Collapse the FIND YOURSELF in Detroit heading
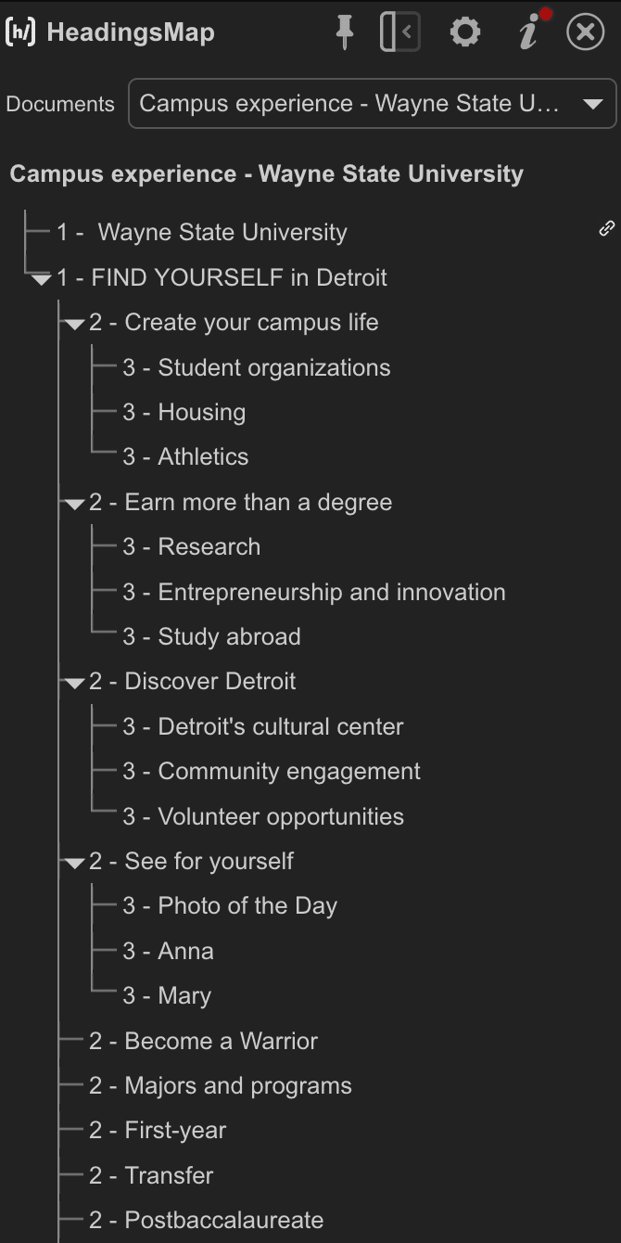The height and width of the screenshot is (1243, 621). click(41, 279)
